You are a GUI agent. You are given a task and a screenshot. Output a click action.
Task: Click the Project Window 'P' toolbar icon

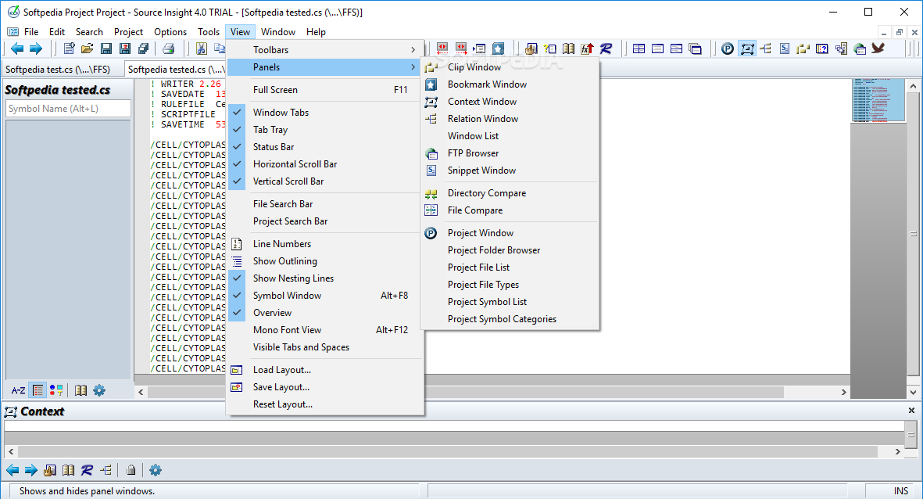pos(728,48)
